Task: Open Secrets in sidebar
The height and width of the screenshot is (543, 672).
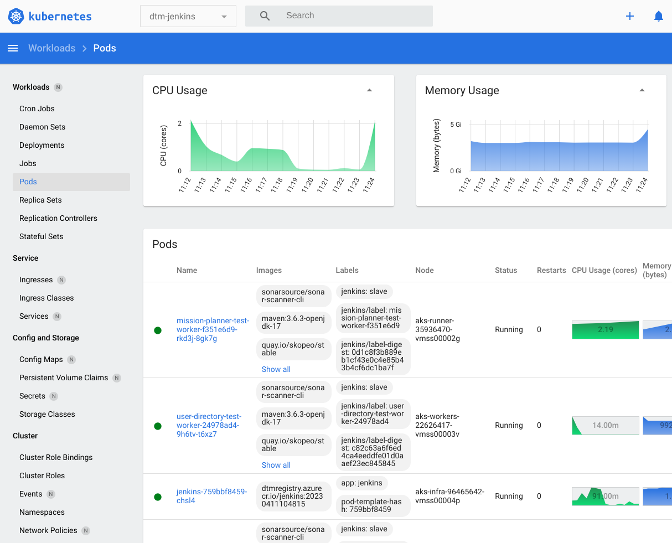Action: (x=32, y=396)
